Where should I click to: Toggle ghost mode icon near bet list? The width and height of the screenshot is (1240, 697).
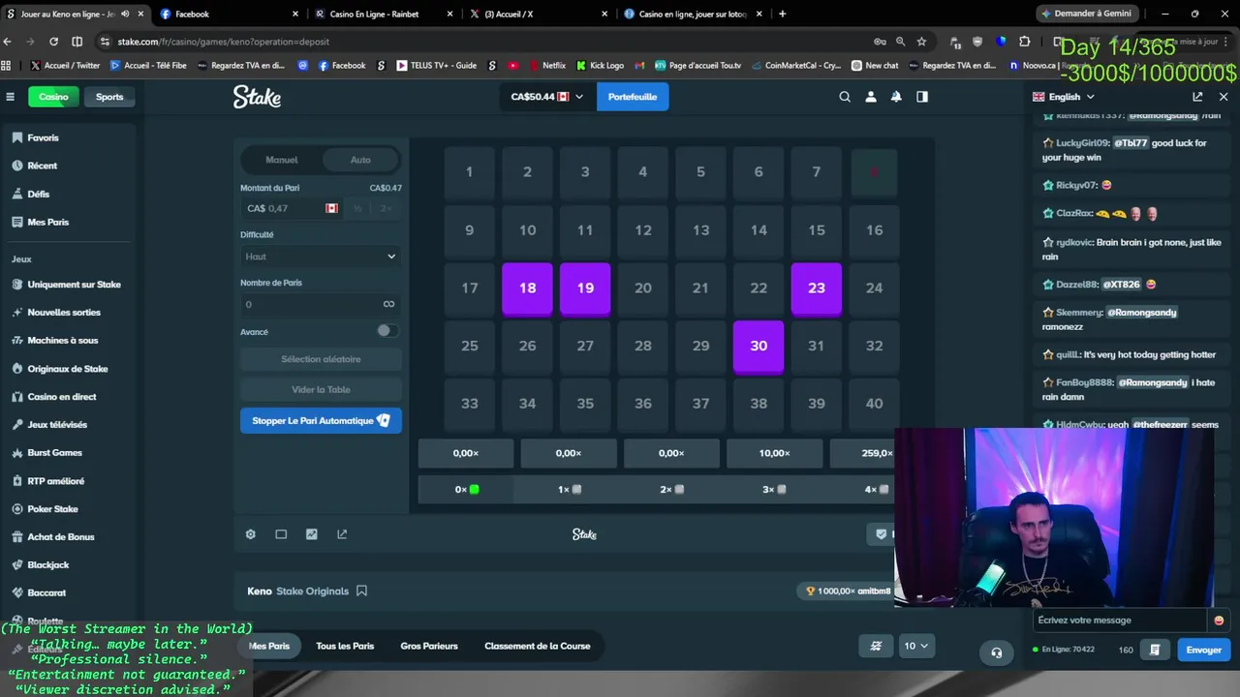[876, 646]
